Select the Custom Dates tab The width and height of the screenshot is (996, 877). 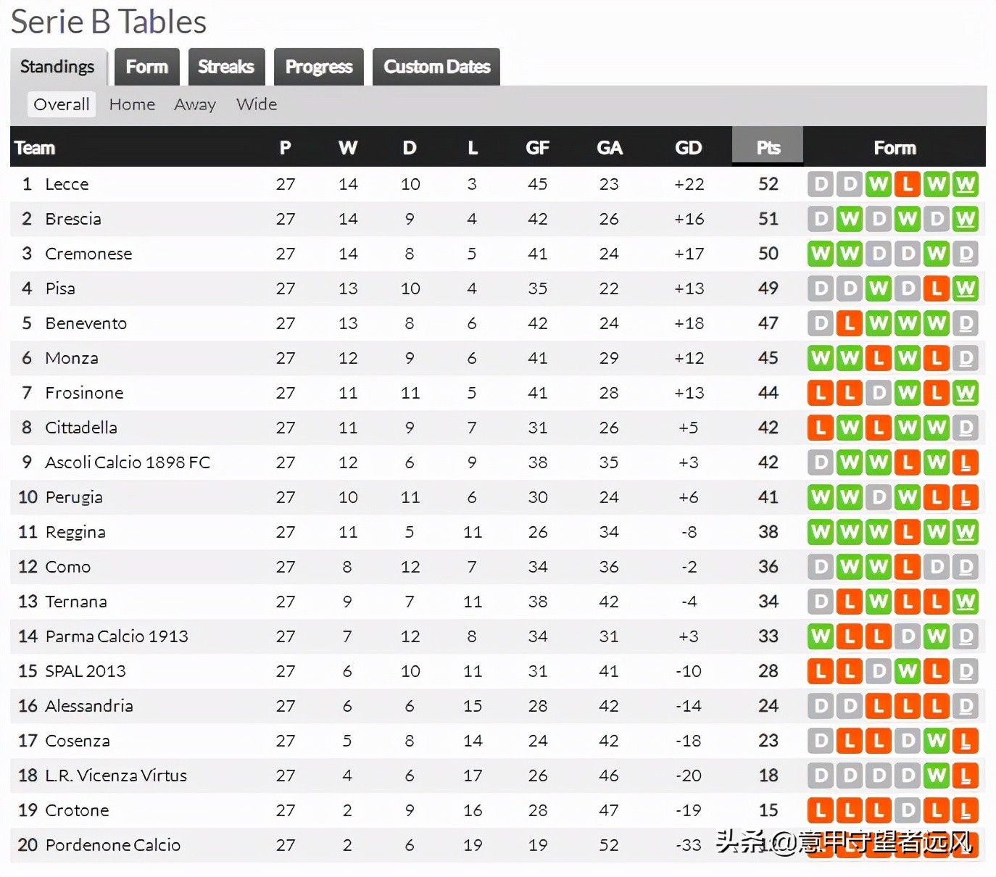[436, 67]
